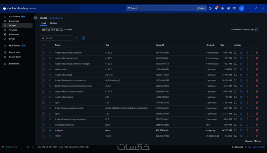267x153 pixels.
Task: Delete the docker/desktop-storage-provisioner image
Action: tap(257, 119)
